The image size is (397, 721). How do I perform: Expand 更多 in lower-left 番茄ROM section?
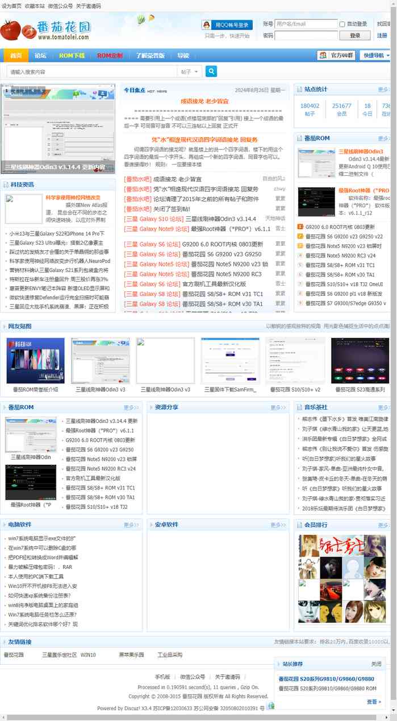tap(132, 407)
